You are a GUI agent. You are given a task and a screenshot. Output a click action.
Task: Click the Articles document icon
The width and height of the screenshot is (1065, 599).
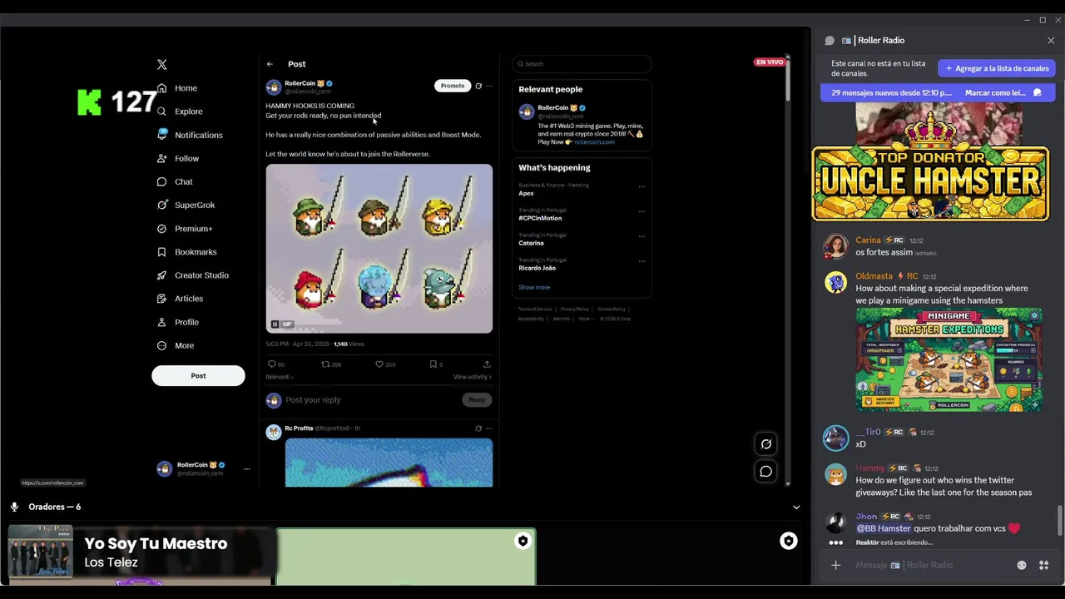(162, 299)
